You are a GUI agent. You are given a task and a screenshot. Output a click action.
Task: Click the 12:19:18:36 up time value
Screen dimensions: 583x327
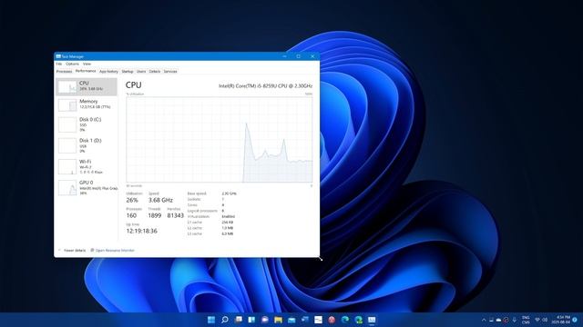(142, 231)
